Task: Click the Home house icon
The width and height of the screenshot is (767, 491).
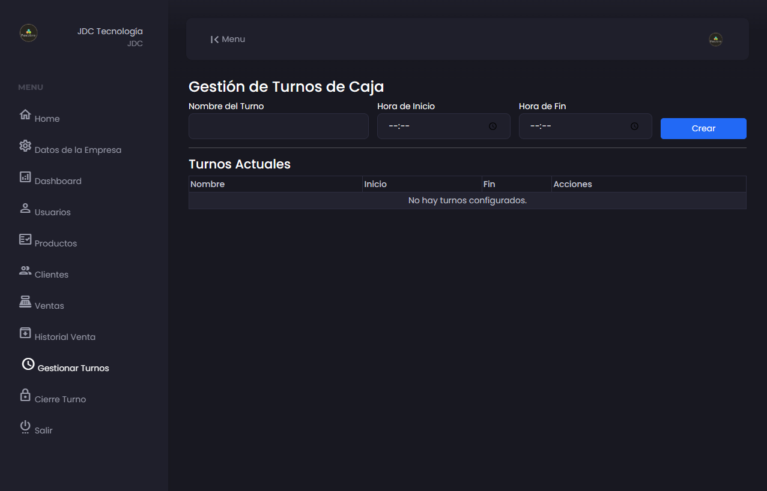Action: click(x=25, y=115)
